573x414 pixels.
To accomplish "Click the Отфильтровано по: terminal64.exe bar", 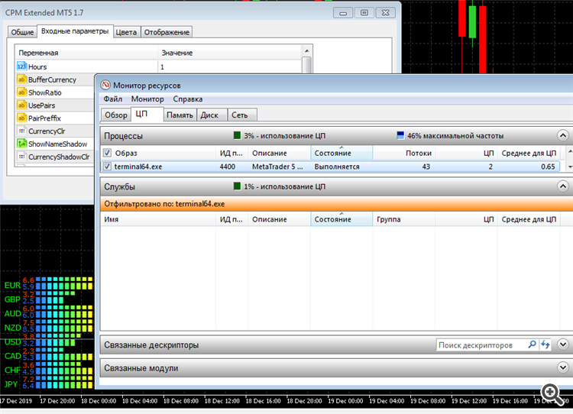I will [x=337, y=204].
